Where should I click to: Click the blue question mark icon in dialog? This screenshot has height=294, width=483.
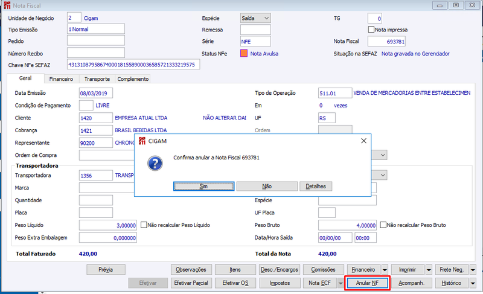(155, 164)
